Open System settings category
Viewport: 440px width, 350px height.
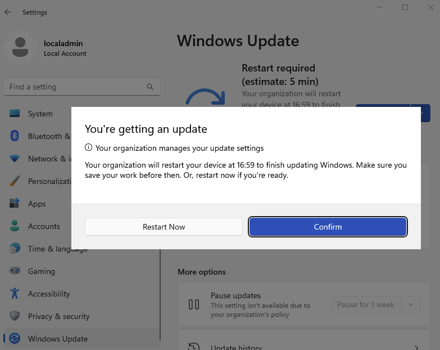click(x=40, y=114)
